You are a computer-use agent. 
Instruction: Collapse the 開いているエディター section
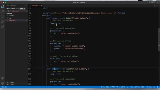6,9
